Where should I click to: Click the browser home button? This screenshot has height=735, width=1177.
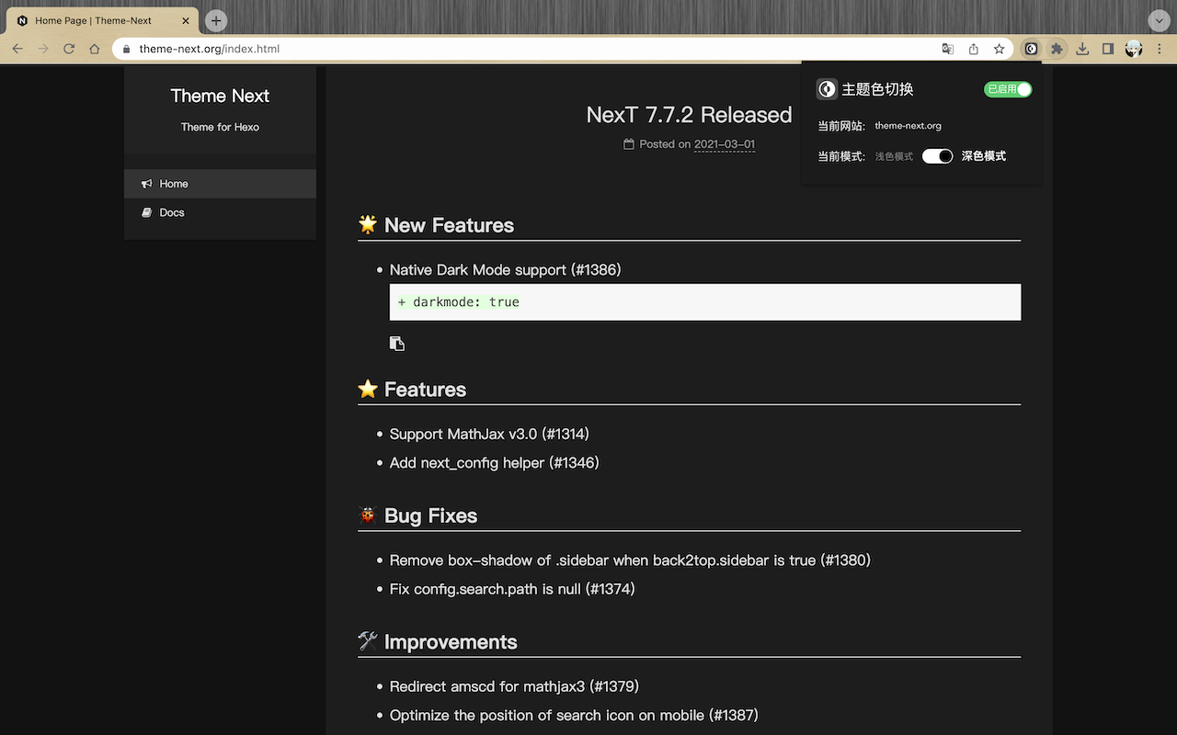pyautogui.click(x=95, y=49)
